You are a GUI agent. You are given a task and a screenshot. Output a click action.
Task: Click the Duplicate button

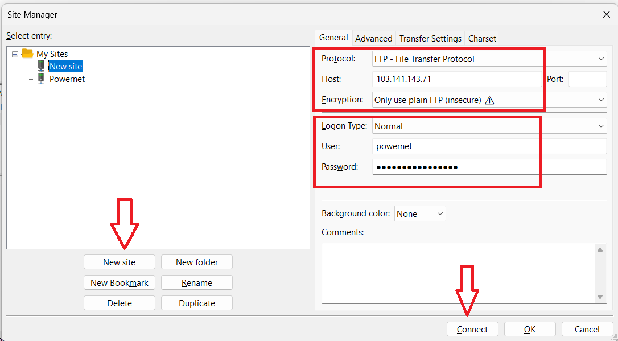tap(197, 303)
